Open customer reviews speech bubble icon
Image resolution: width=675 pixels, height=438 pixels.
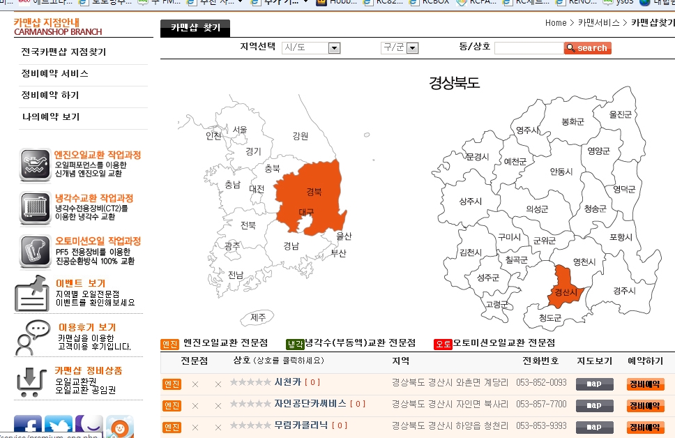coord(33,338)
